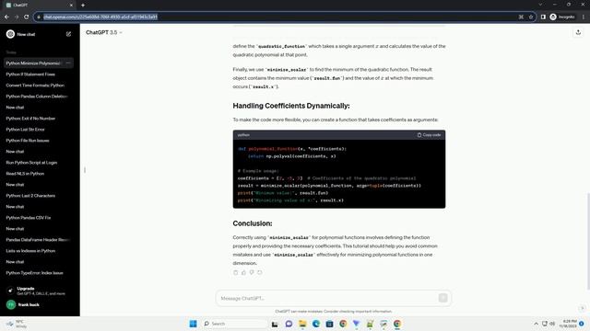
Task: Reload the page with the refresh icon
Action: 27,17
